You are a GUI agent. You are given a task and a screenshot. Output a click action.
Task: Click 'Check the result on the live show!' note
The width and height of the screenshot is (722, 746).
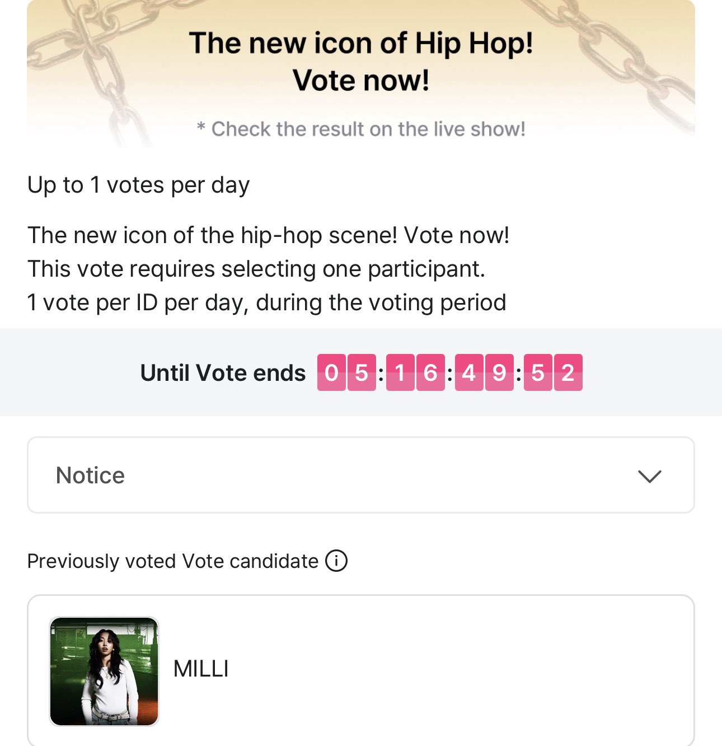pyautogui.click(x=361, y=129)
